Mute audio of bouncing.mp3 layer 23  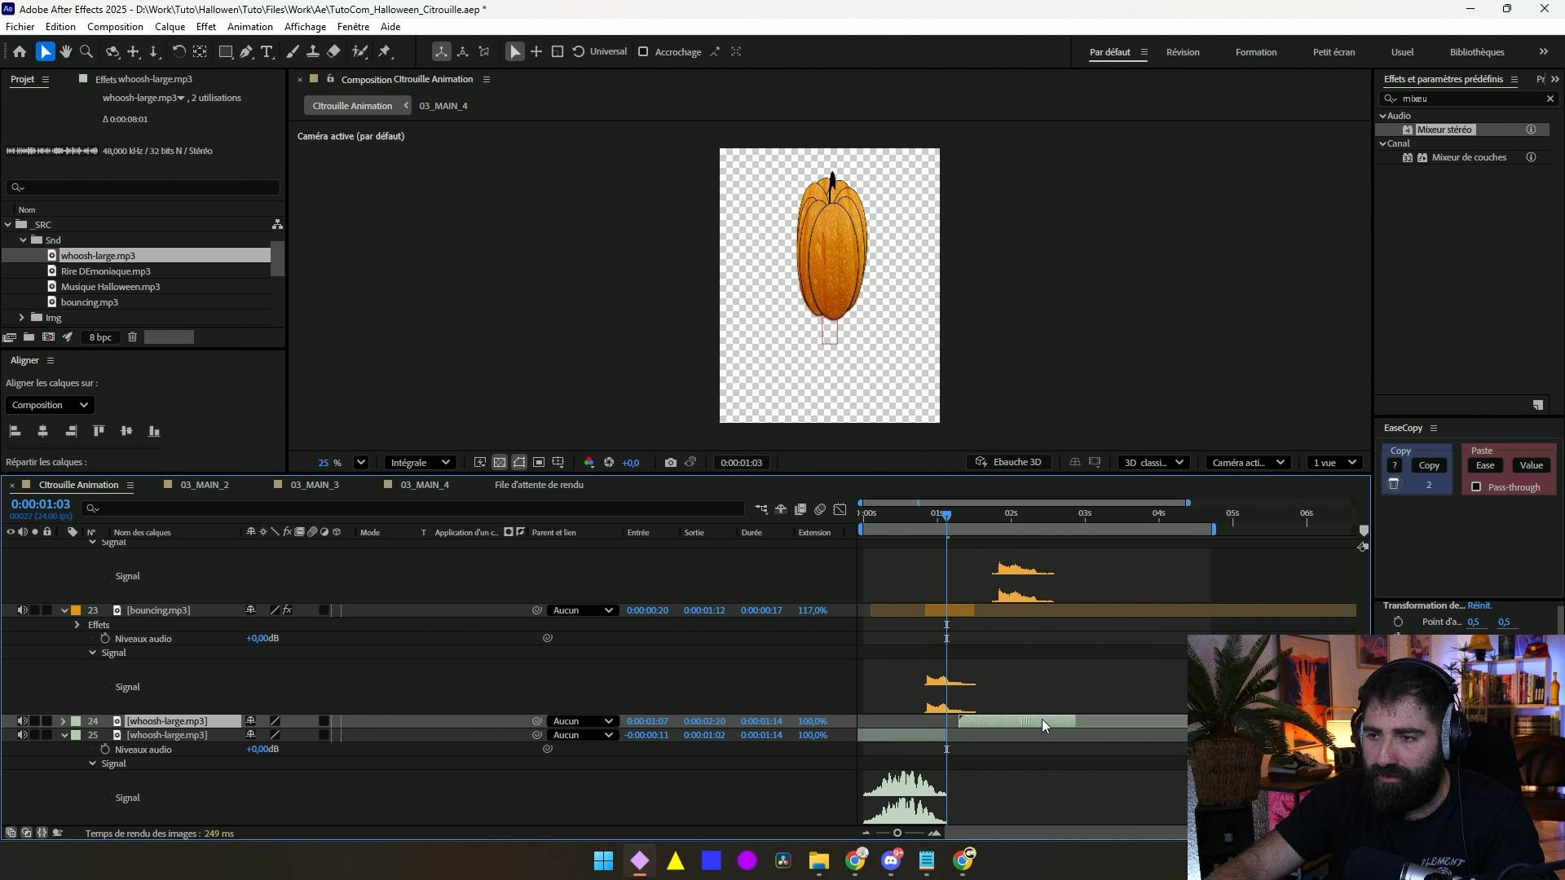(x=22, y=610)
